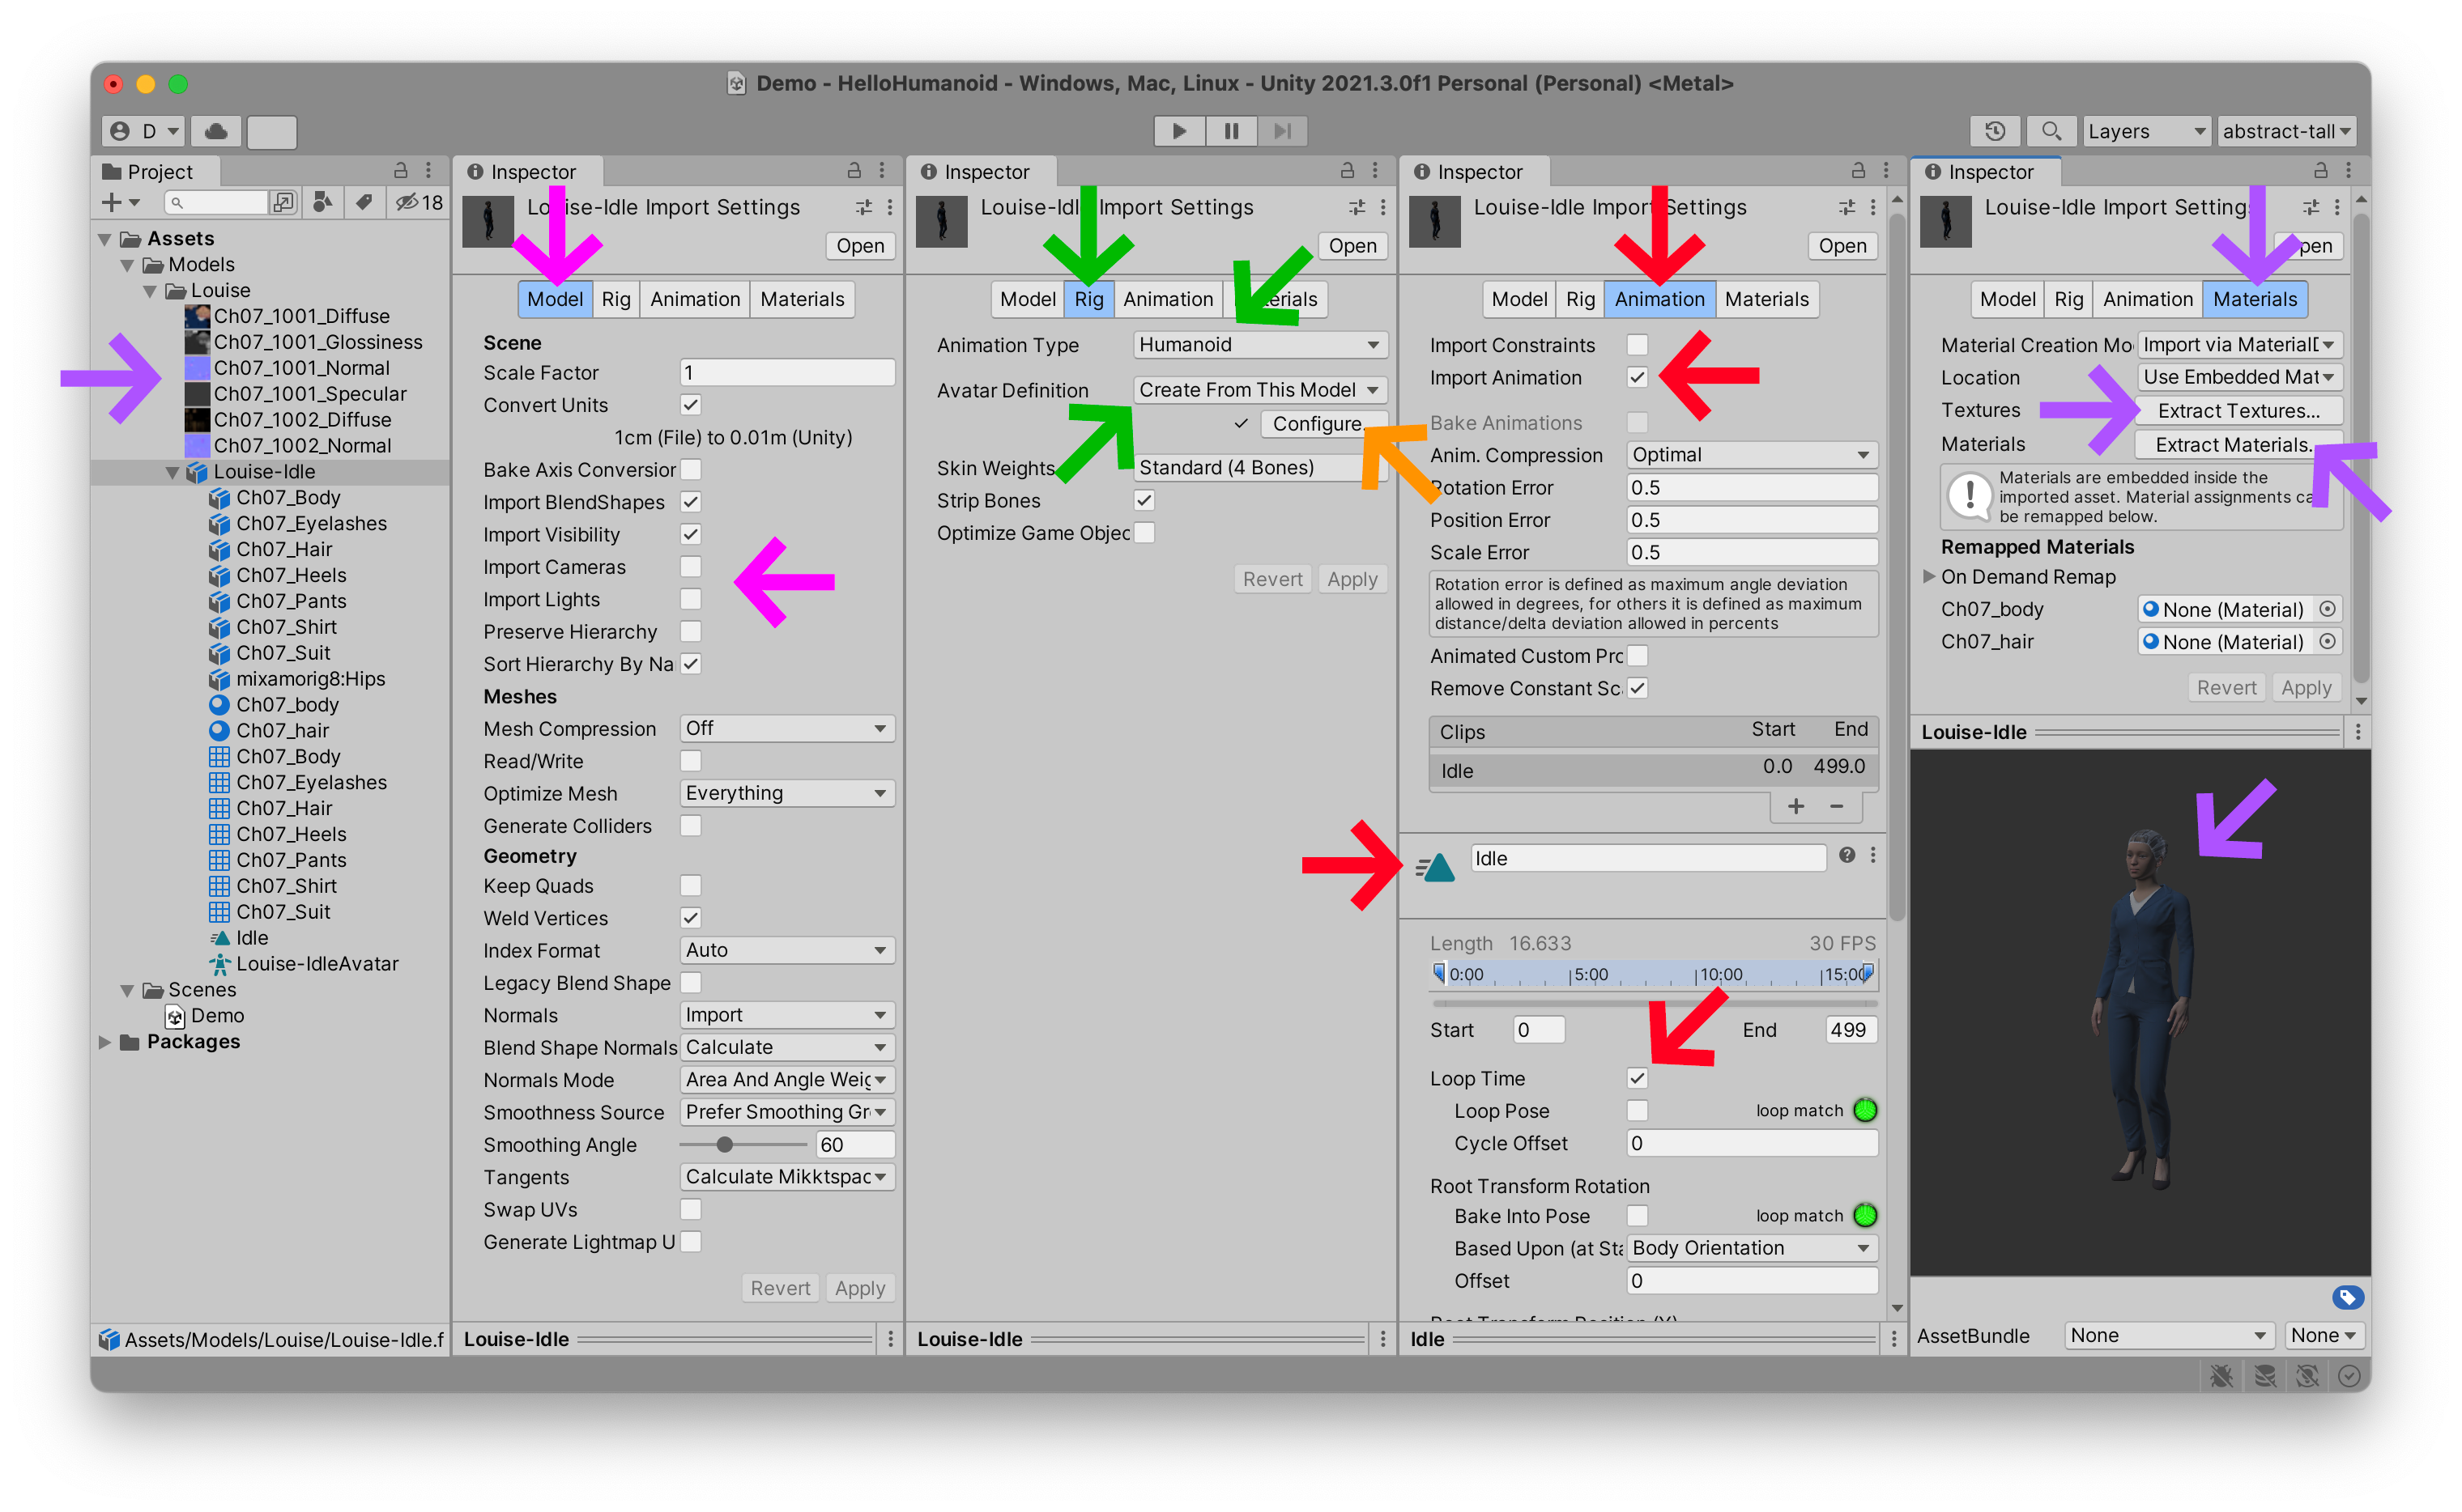Select the Animation tab in the Materials inspector
This screenshot has width=2462, height=1512.
(2147, 299)
